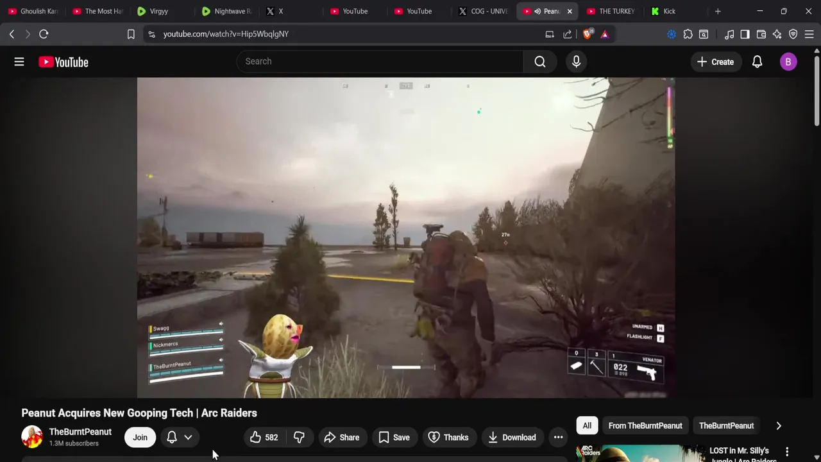Open the Brave VPN shield icon
This screenshot has height=462, width=821.
[793, 34]
